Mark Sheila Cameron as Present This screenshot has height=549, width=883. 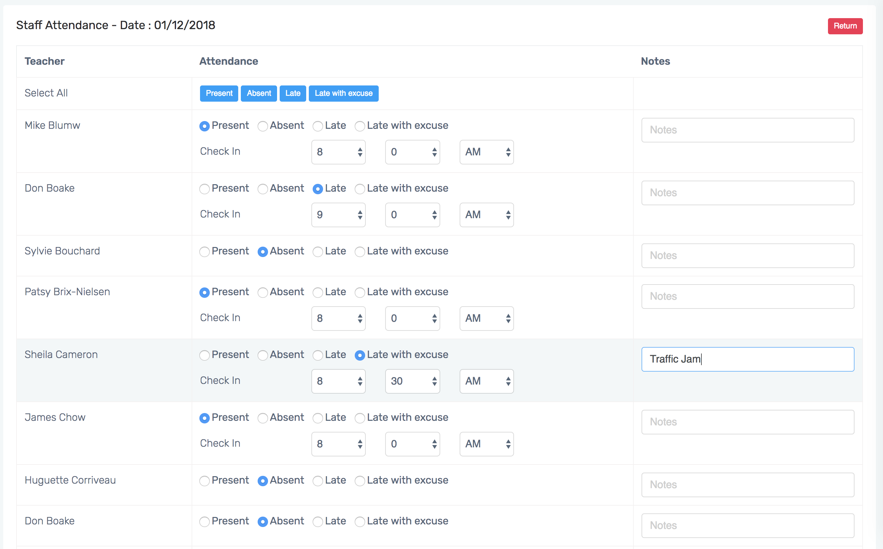pyautogui.click(x=205, y=355)
